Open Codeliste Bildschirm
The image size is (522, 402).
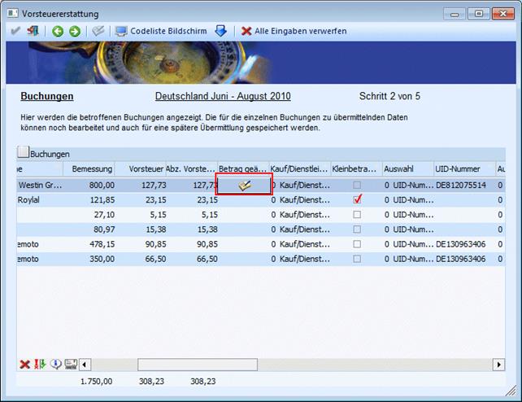[161, 31]
